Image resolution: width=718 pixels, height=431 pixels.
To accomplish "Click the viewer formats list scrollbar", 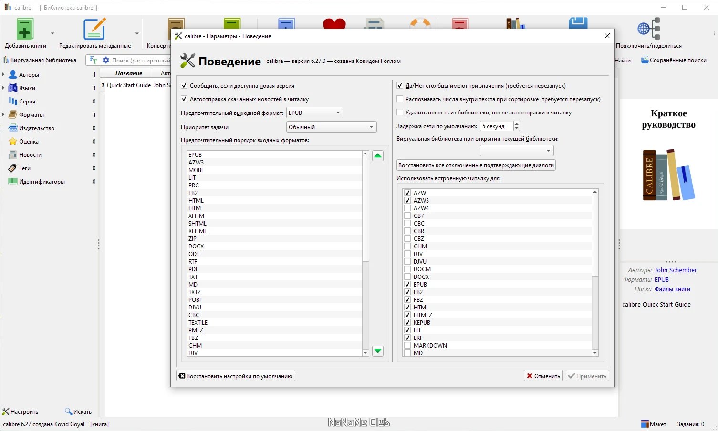I will click(595, 236).
